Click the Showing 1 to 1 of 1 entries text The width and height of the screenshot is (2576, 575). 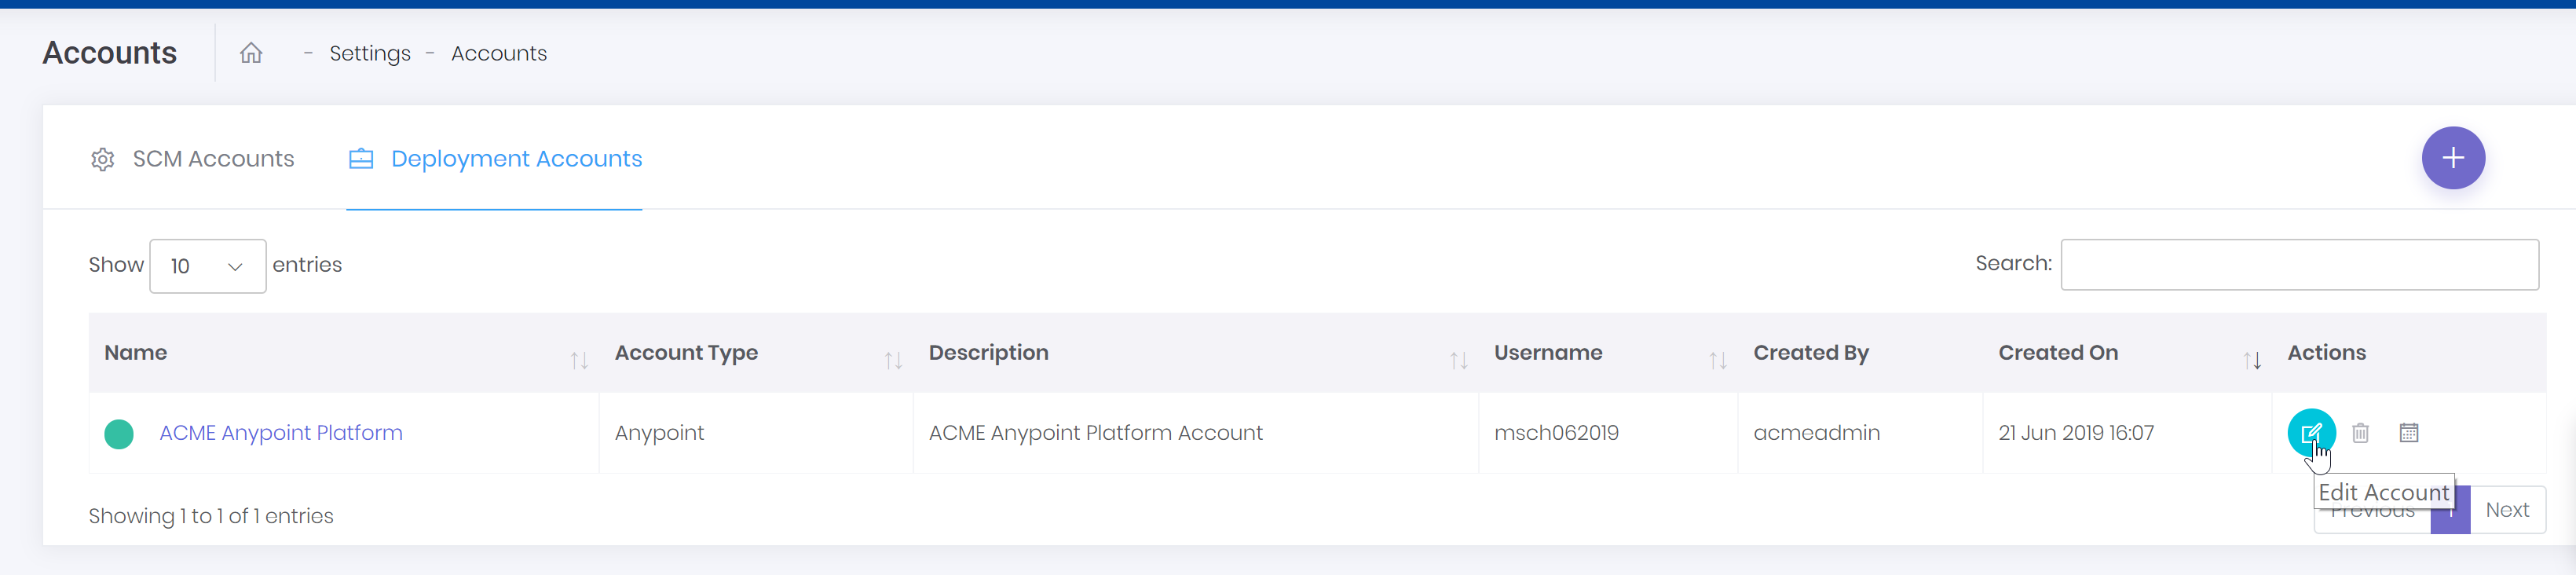211,516
